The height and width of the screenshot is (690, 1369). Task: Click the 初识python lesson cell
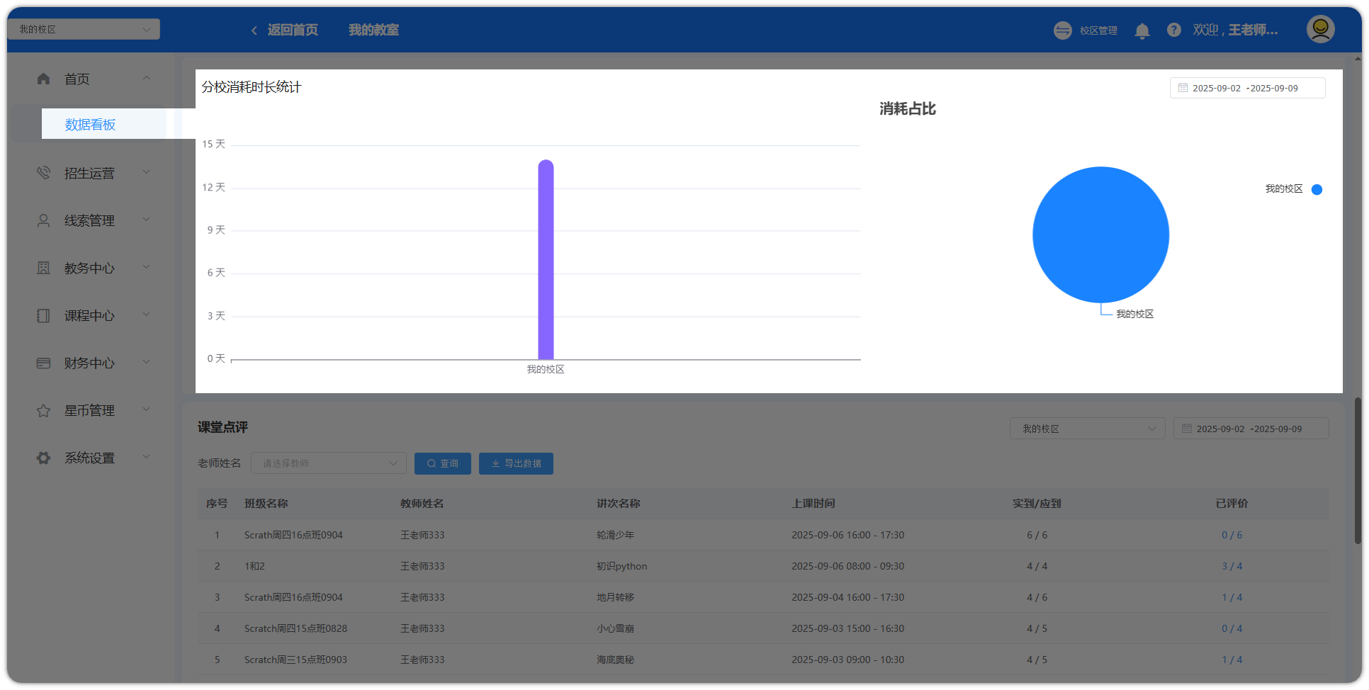pos(621,566)
